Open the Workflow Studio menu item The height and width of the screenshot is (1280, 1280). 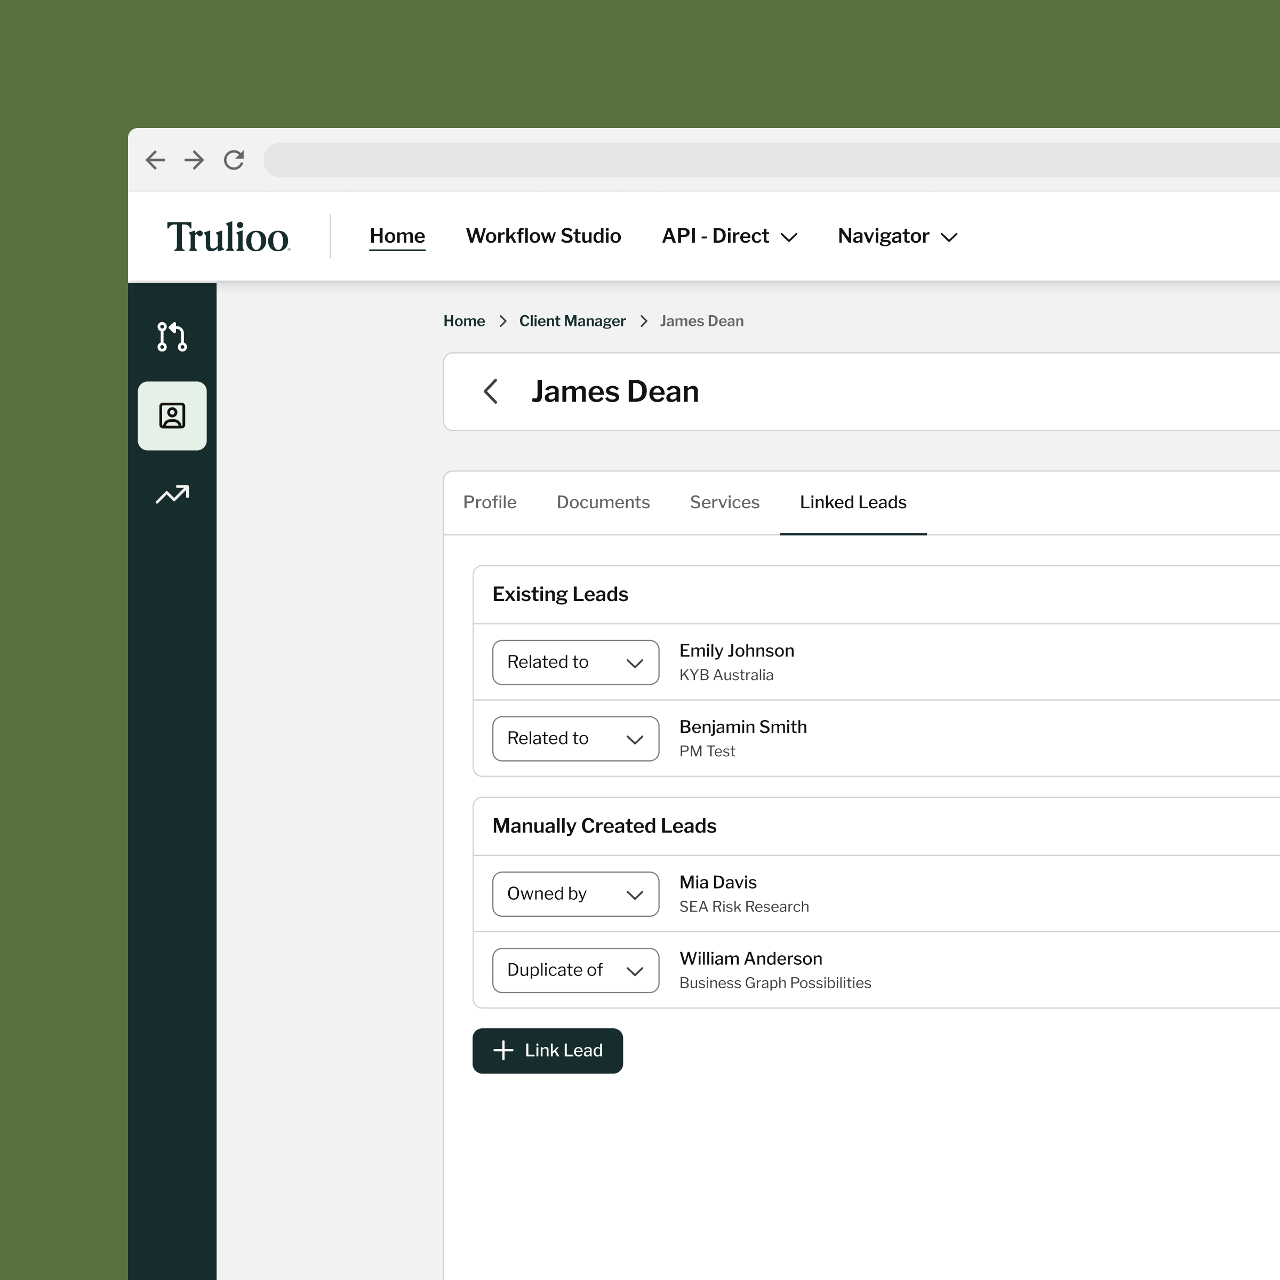coord(543,236)
